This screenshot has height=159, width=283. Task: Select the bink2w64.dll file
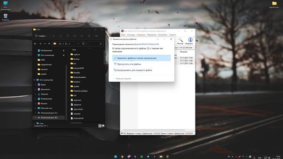[x=78, y=118]
